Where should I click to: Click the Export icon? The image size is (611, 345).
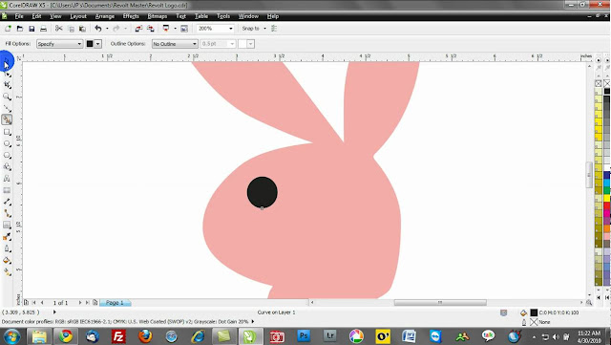tap(151, 29)
